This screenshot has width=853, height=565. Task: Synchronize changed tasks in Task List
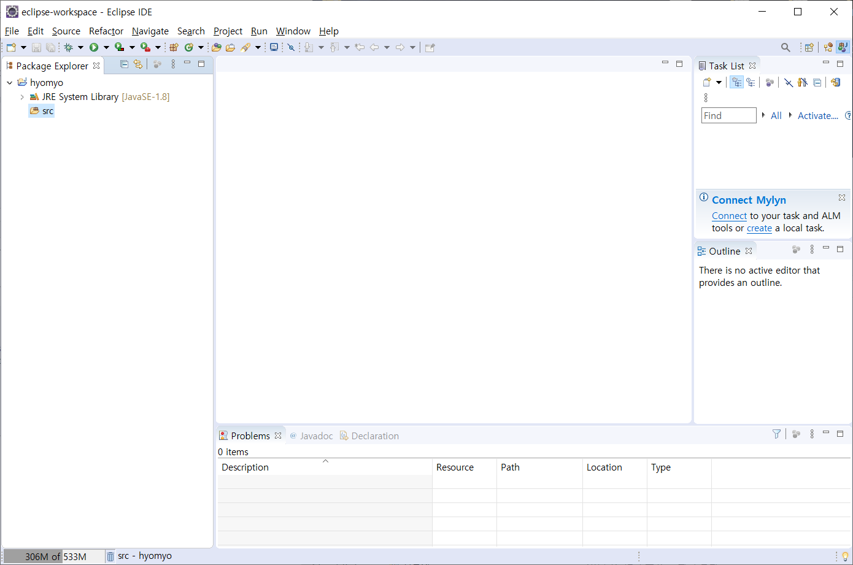click(835, 82)
